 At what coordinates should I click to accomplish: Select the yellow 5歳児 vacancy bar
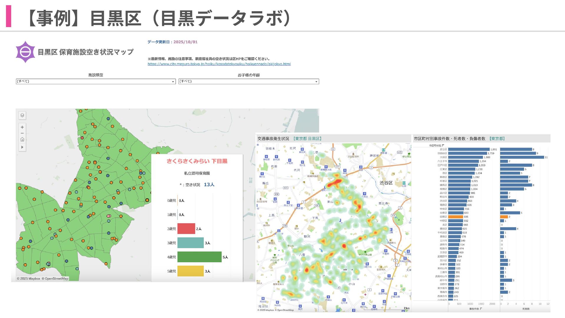190,271
